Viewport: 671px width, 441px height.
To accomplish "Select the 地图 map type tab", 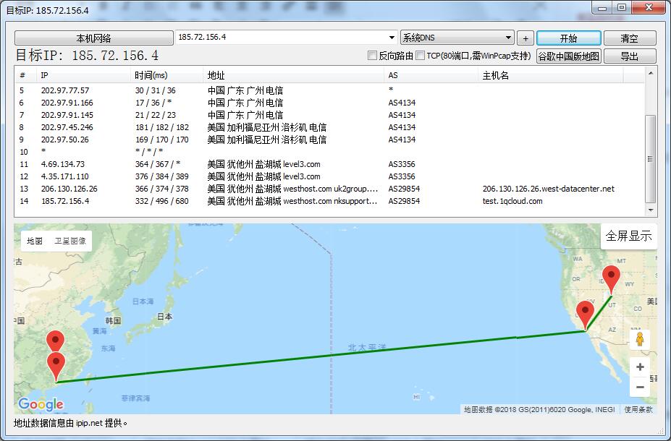I will coord(35,241).
